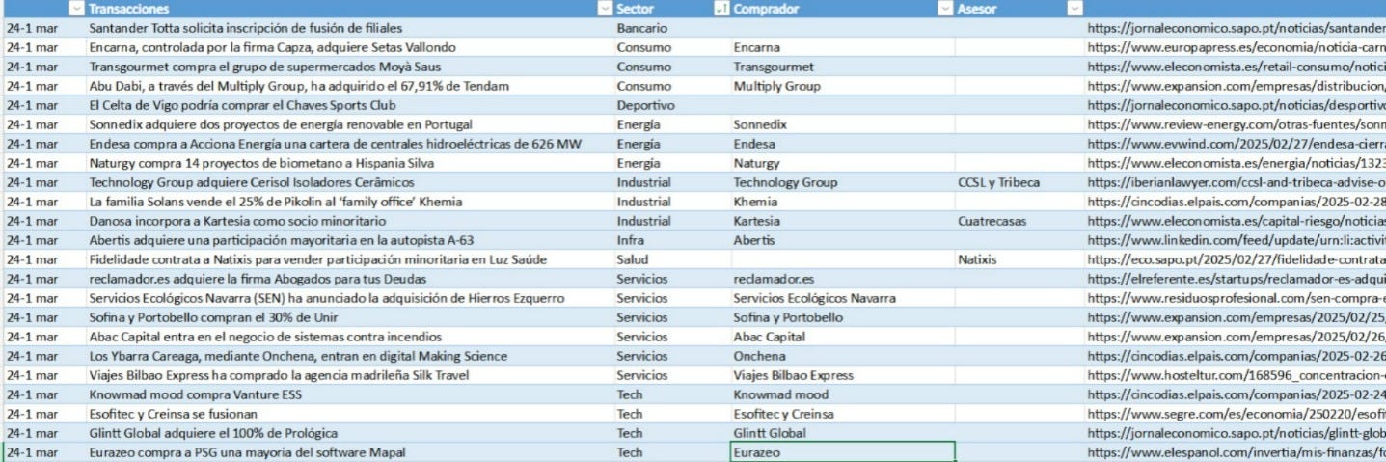Select Knowmad mood compra Vanture ESS cell

(x=349, y=394)
